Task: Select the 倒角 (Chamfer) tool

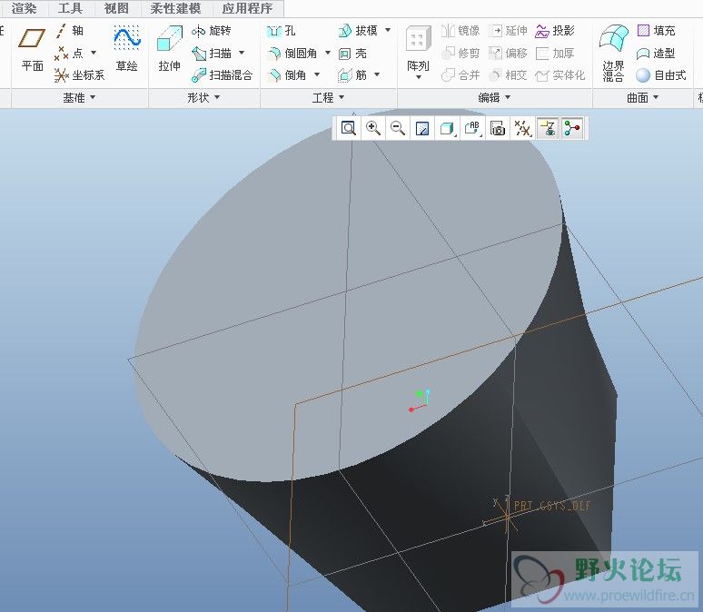Action: point(286,74)
